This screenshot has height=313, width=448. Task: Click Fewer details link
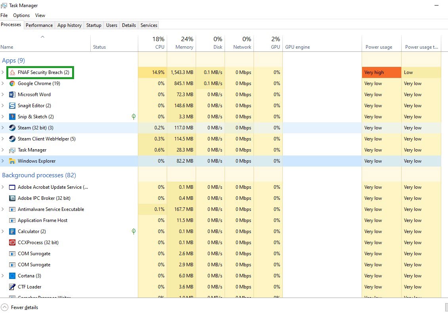coord(25,307)
